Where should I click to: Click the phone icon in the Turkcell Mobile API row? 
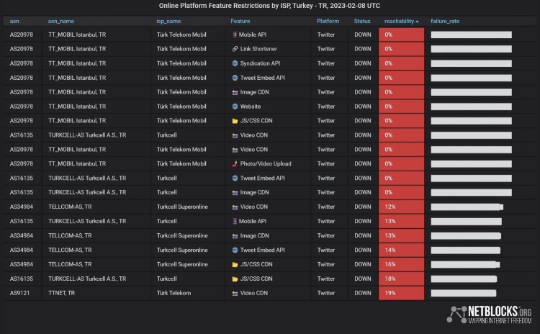tap(235, 221)
